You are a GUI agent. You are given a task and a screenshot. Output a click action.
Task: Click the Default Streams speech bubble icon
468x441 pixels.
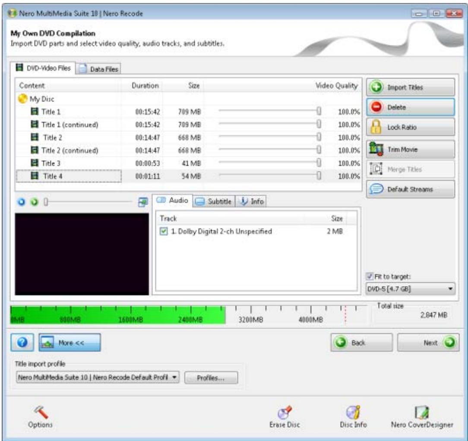coord(376,189)
